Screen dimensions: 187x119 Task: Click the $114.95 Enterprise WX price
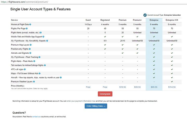pos(172,87)
